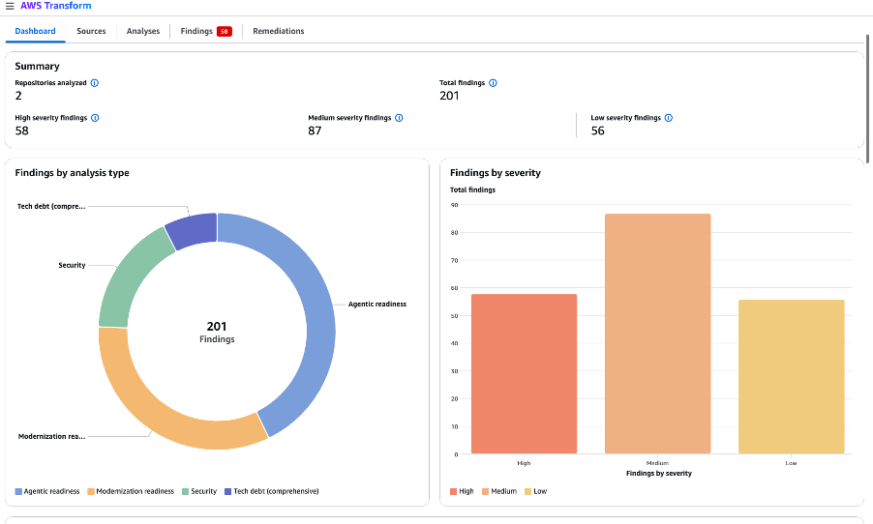The image size is (873, 524).
Task: Toggle Medium legend swatch in severity chart
Action: point(486,492)
